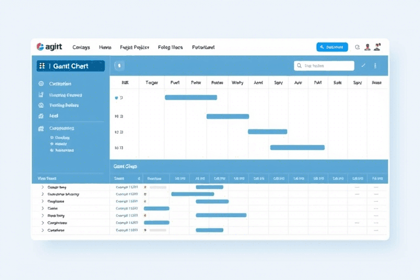Open the vertical three-dot menu near search

(375, 66)
